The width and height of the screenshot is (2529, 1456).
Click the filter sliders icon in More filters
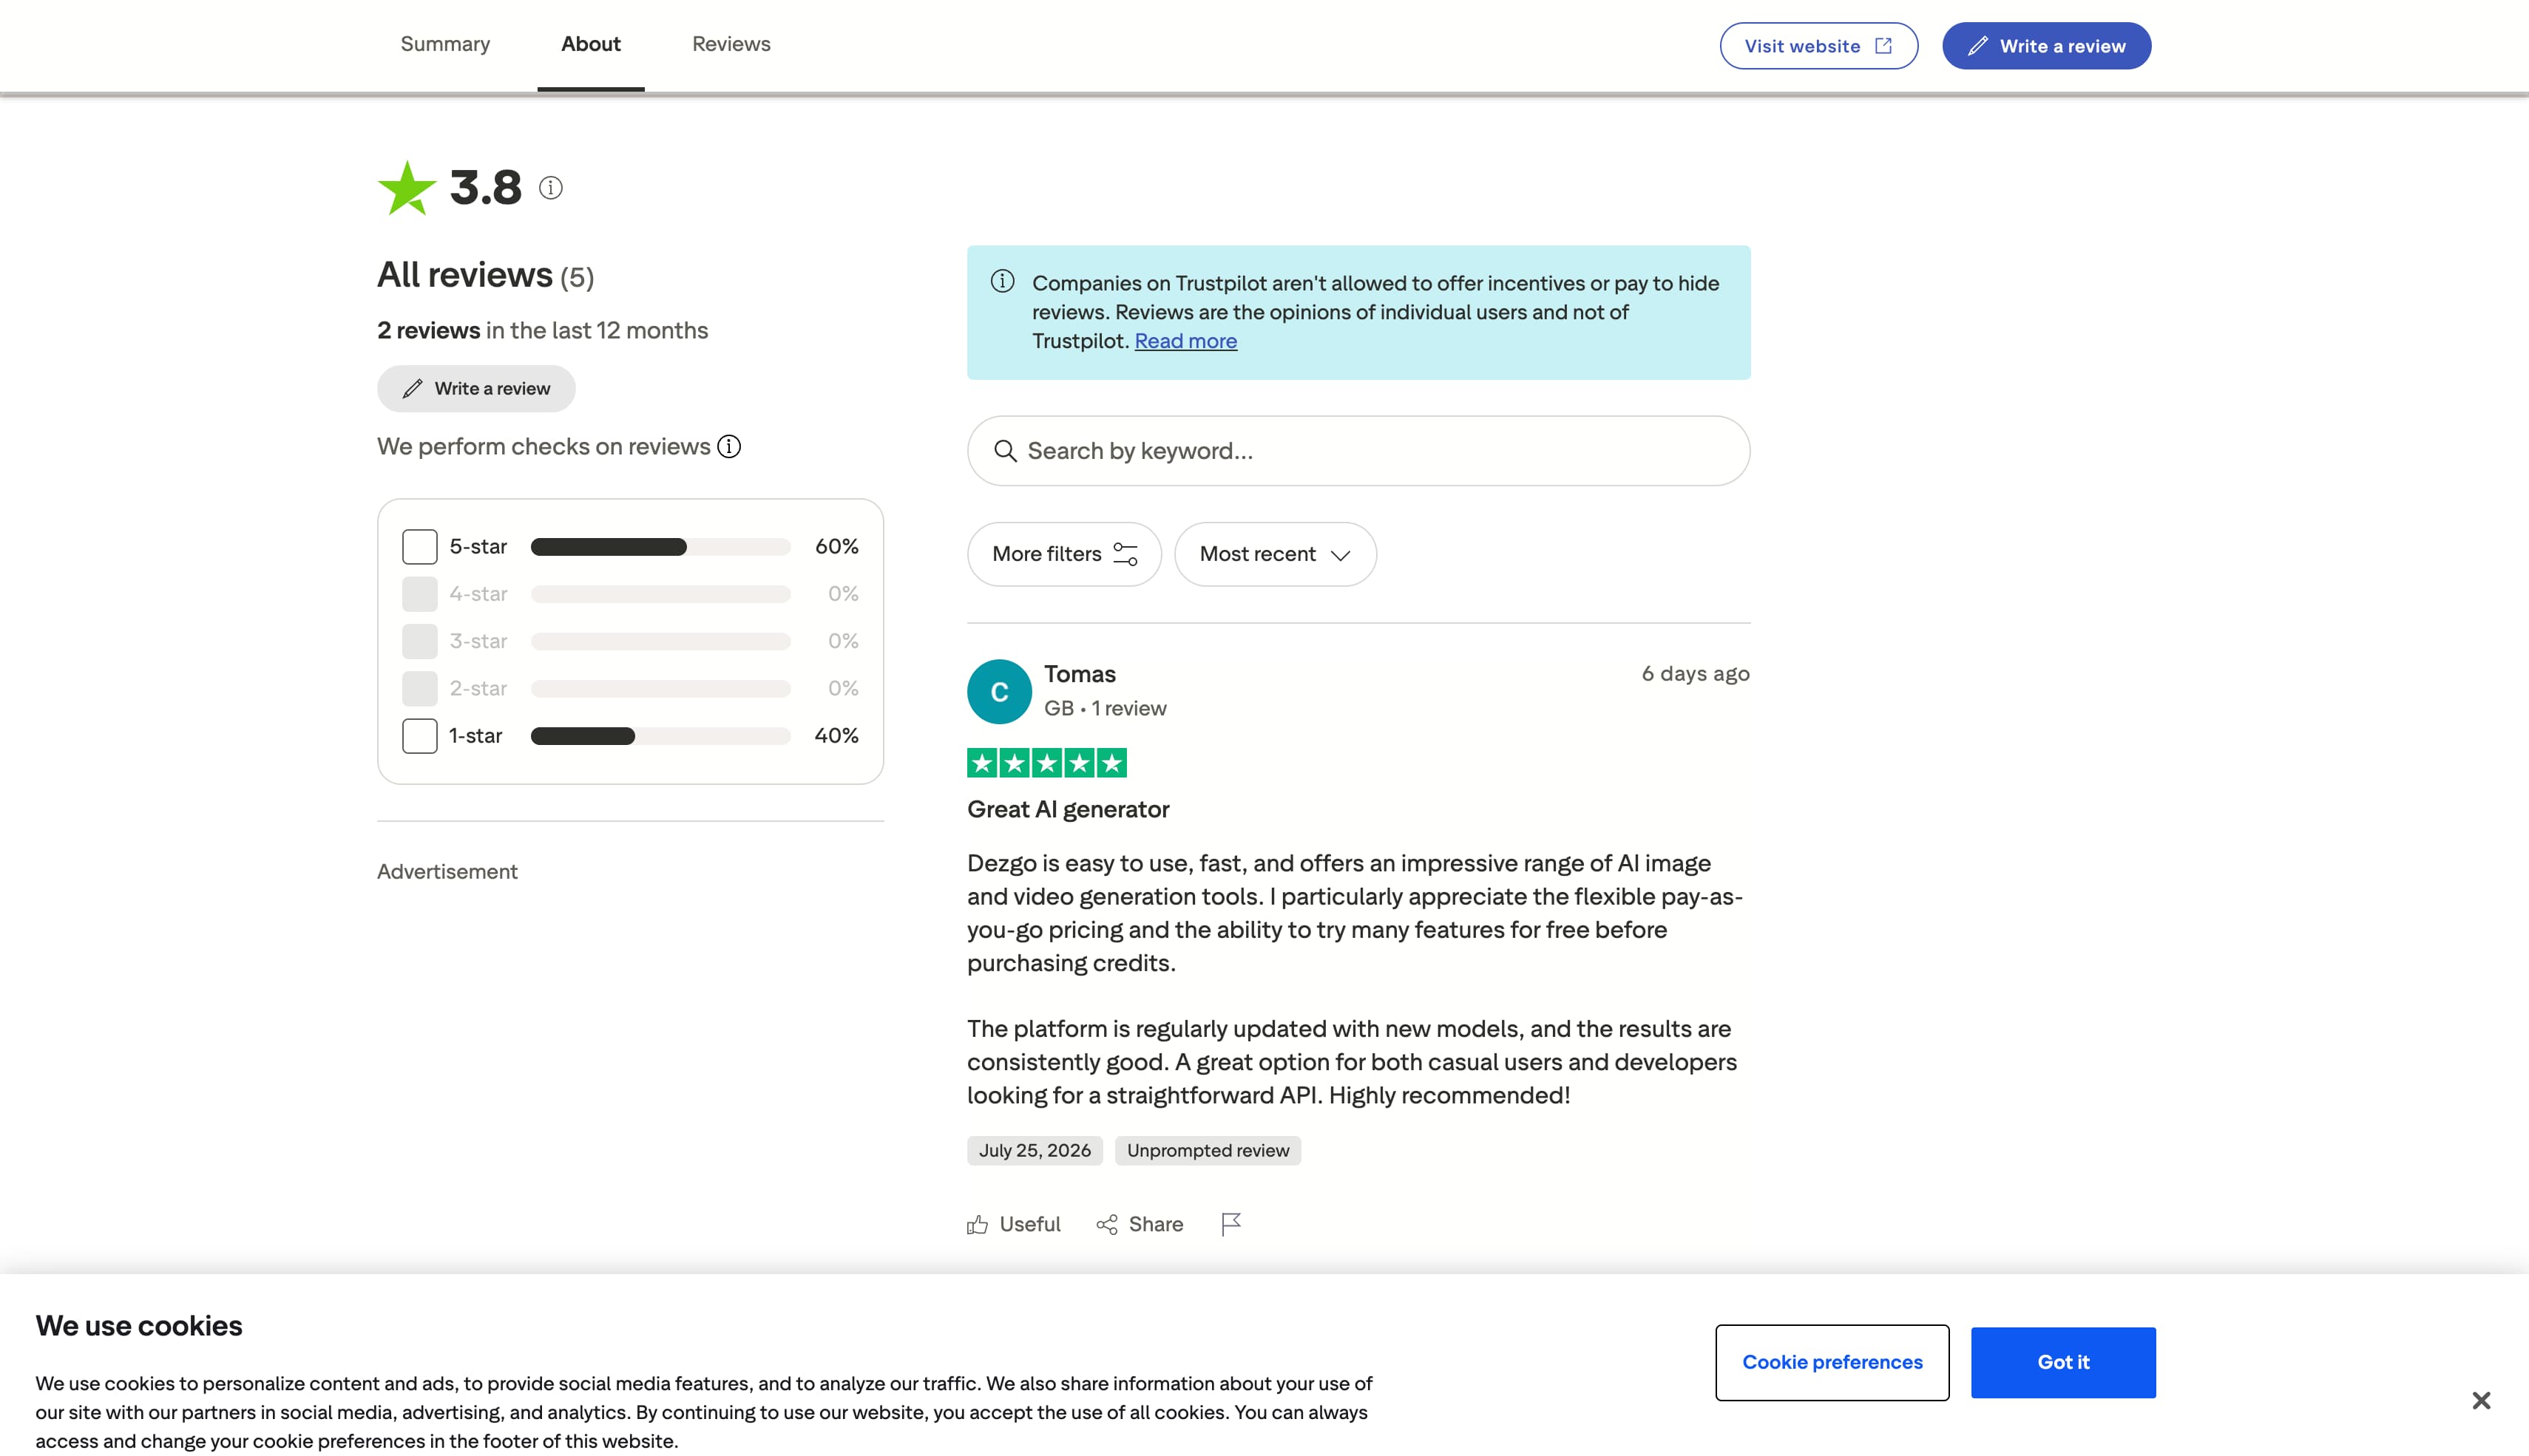pyautogui.click(x=1125, y=554)
